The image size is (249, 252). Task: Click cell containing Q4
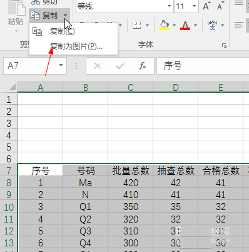[x=86, y=243]
